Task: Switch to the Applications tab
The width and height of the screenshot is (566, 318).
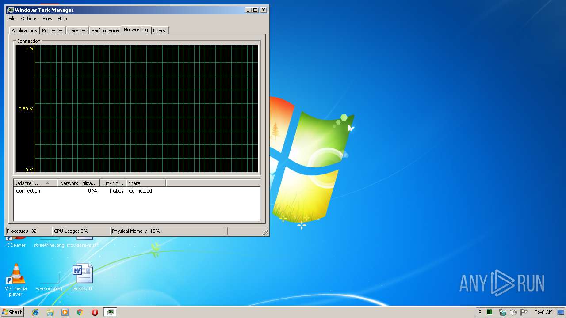Action: coord(24,30)
